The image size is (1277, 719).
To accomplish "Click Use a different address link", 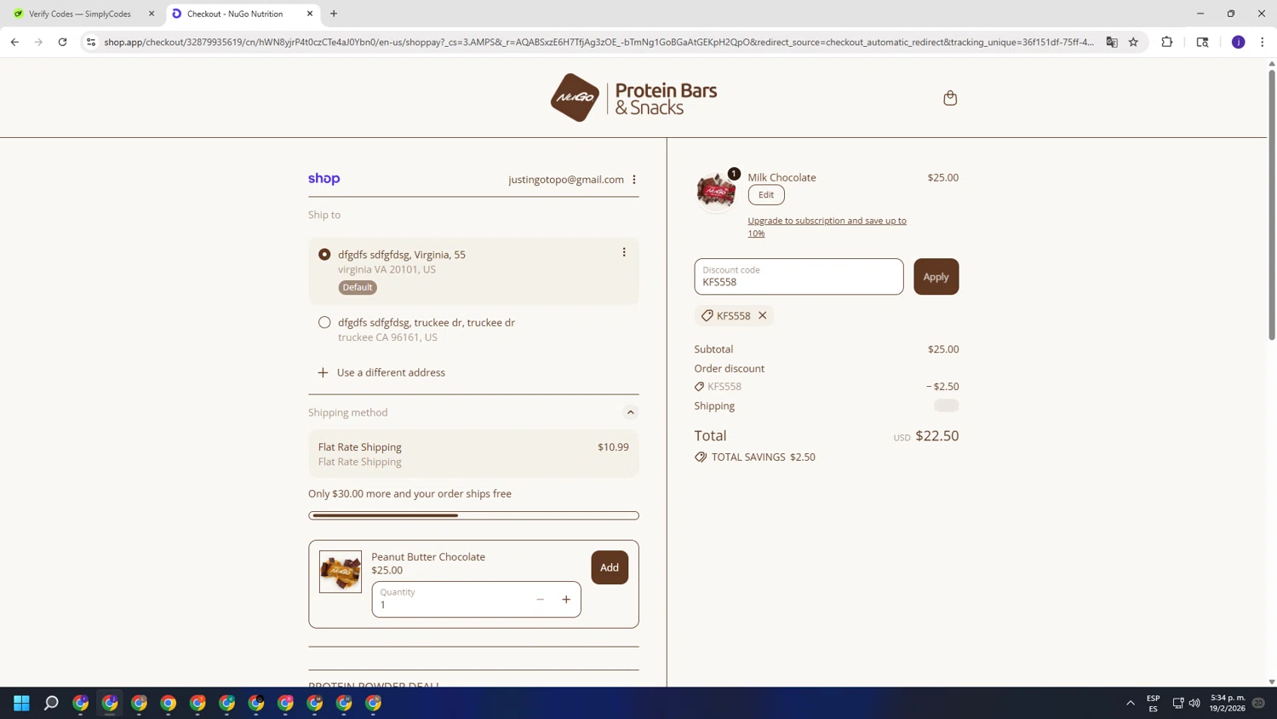I will point(391,373).
